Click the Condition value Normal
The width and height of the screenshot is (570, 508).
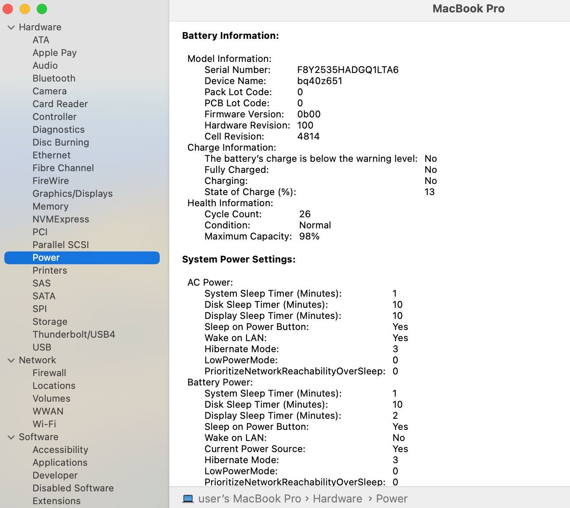point(315,225)
